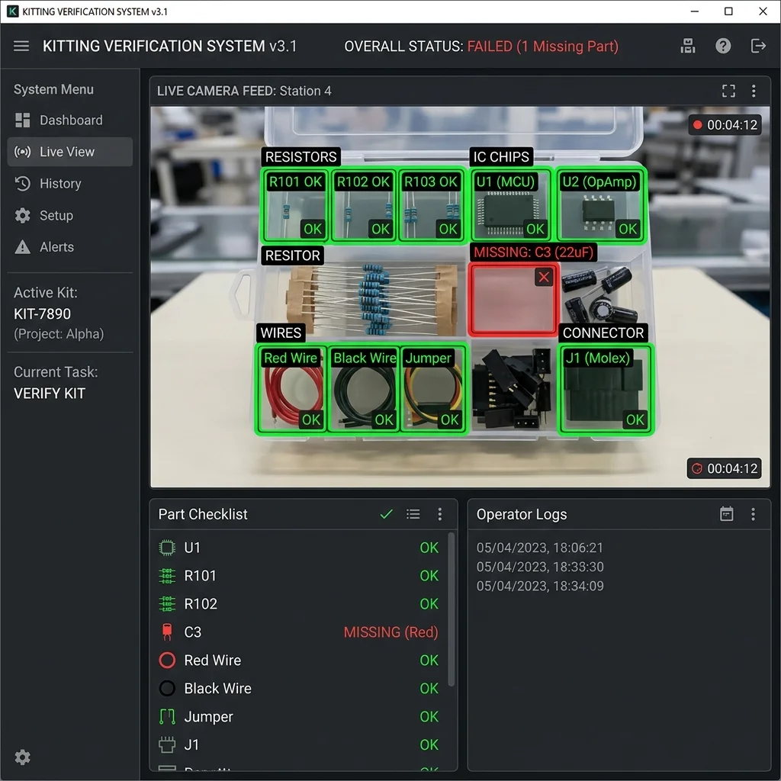781x781 pixels.
Task: Click the Black Wire circle icon
Action: pos(167,688)
